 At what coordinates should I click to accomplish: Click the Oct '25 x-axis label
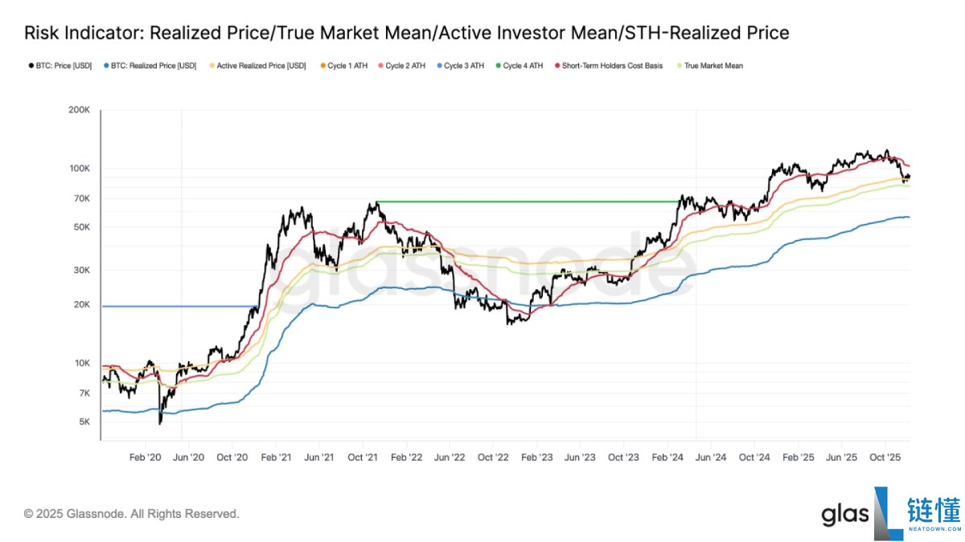point(885,457)
